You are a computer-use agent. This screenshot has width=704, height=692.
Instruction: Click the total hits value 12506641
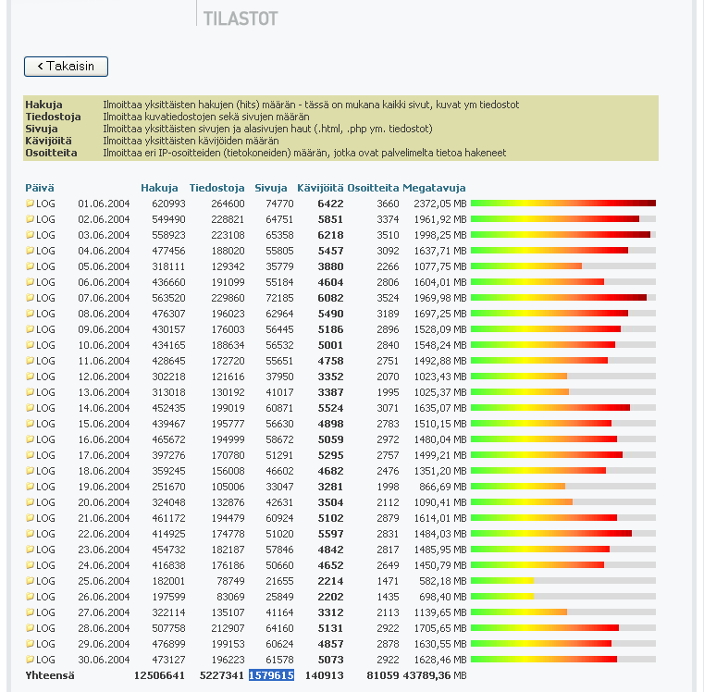[x=159, y=675]
